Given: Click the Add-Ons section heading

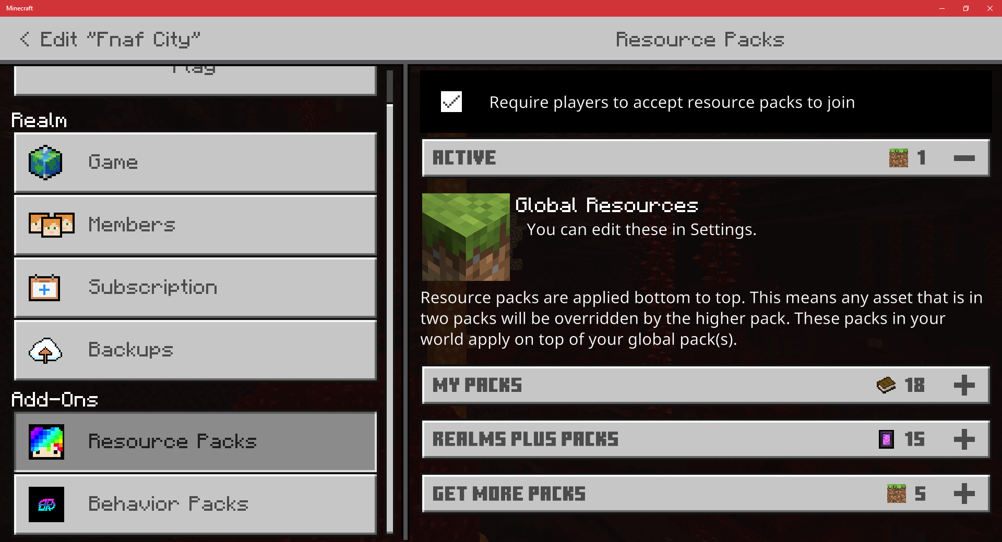Looking at the screenshot, I should (55, 400).
